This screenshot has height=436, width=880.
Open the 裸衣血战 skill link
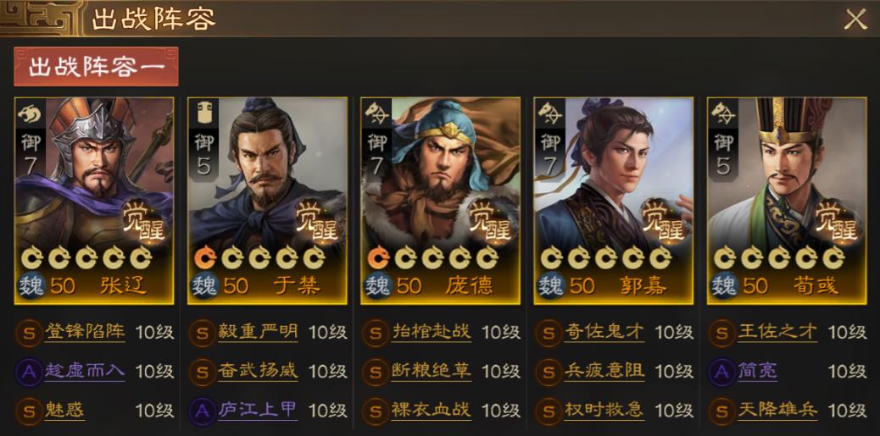[431, 410]
